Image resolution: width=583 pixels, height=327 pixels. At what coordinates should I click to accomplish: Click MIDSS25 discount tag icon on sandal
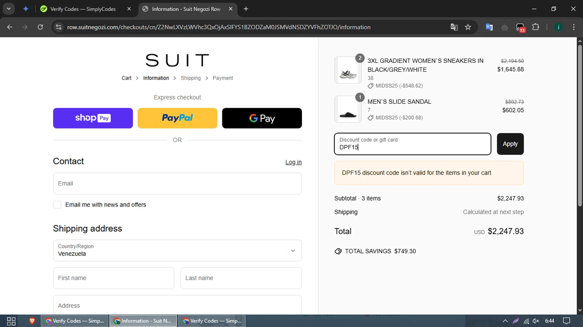click(370, 118)
